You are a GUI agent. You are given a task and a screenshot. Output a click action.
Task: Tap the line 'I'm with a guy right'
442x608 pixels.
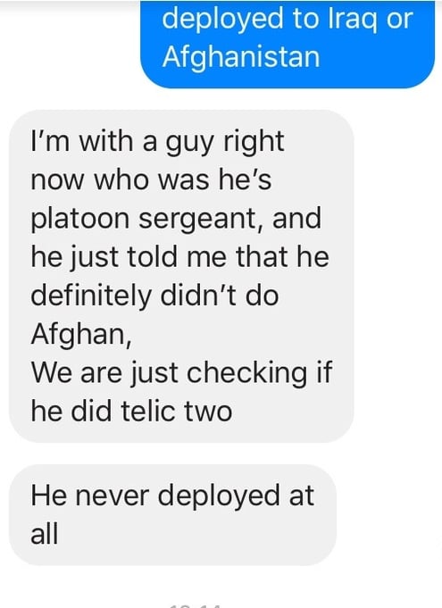point(157,142)
